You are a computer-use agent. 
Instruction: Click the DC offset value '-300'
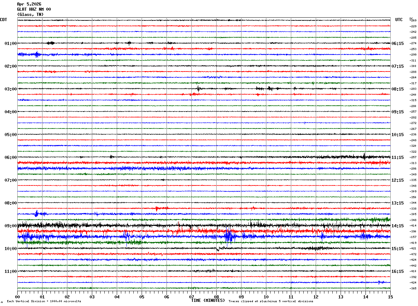(x=413, y=66)
